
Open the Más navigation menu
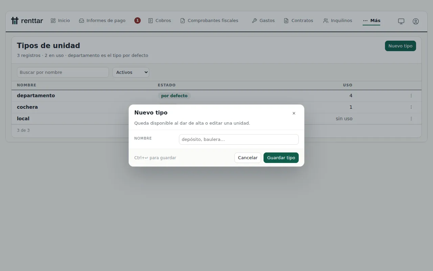[x=371, y=21]
